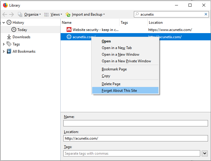Screen dimensions: 211x161
Task: Clear the acunetix search text
Action: 206,14
